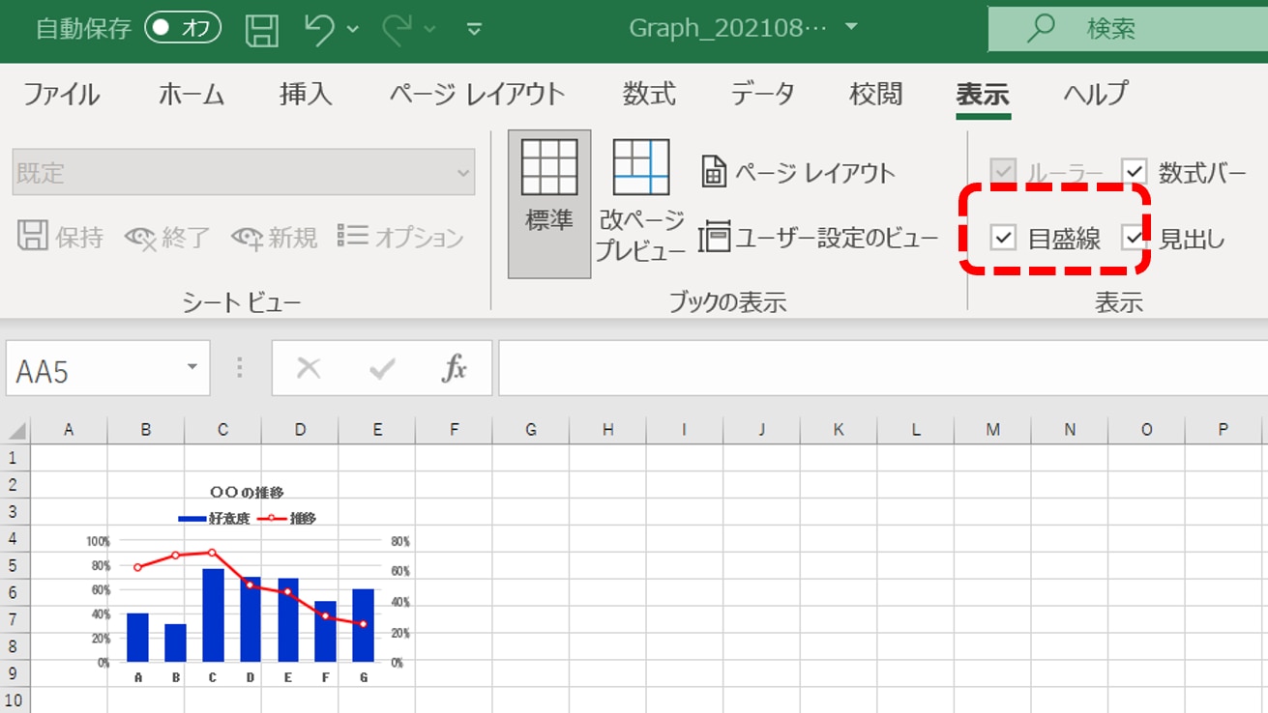Open the ページ レイアウト ribbon tab
The image size is (1268, 713).
pos(478,94)
